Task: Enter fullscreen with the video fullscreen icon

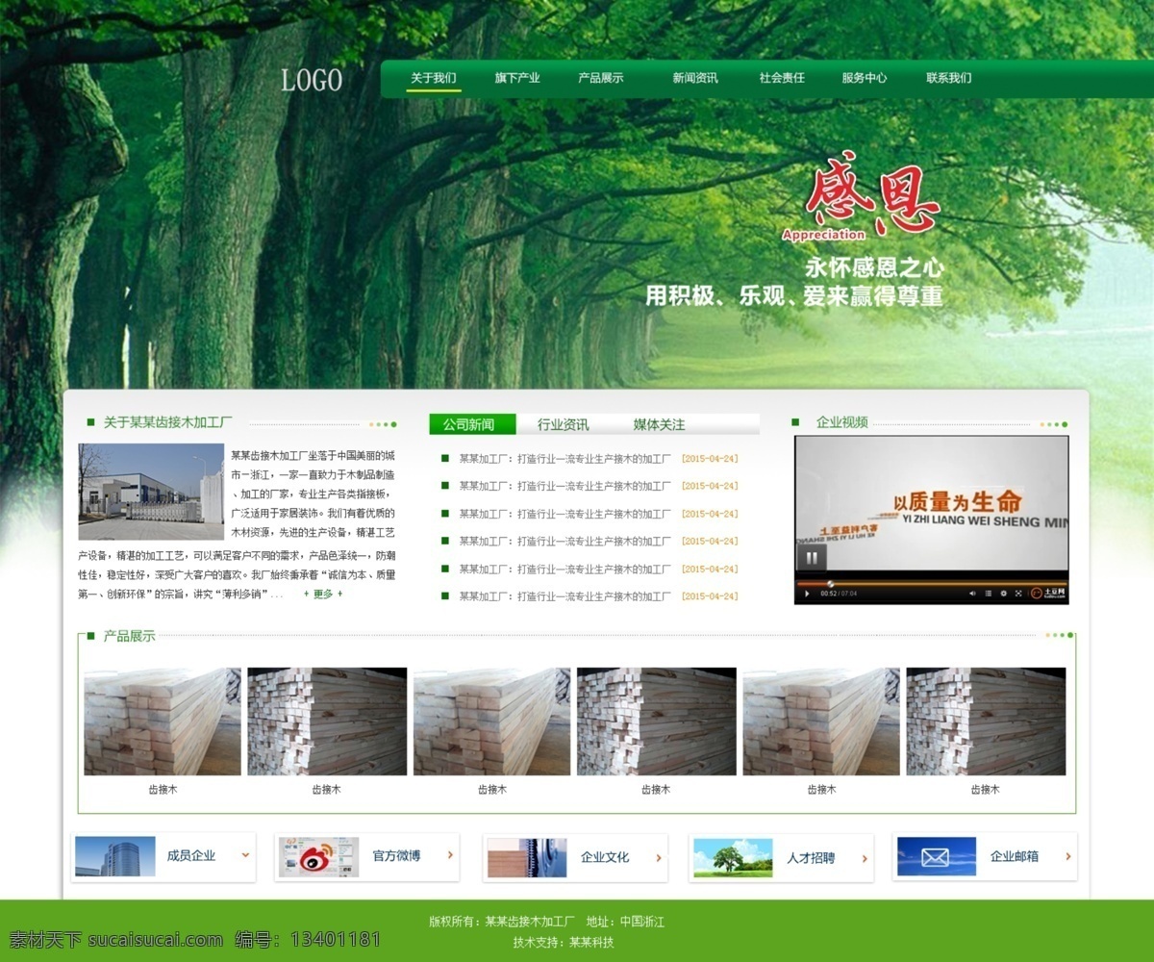Action: (1018, 594)
